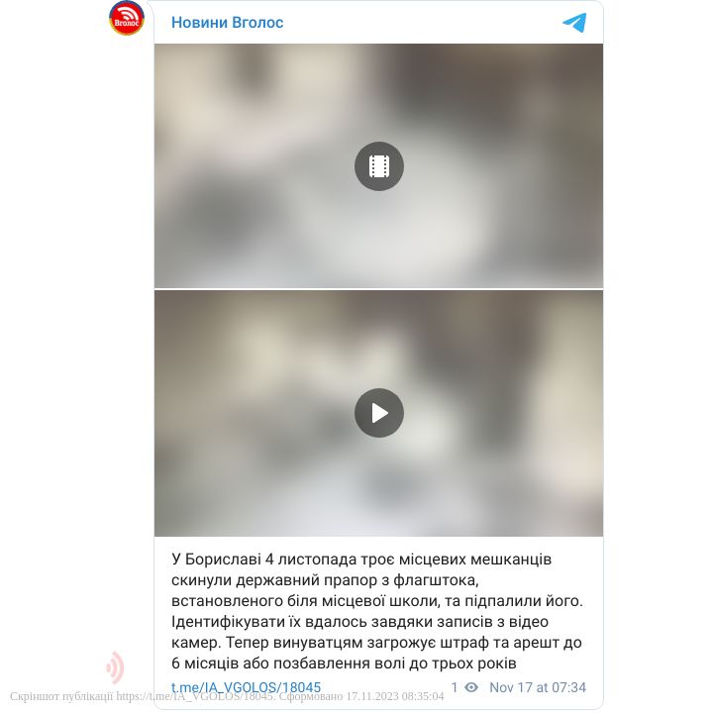Click the post line Ідентифікувати їх вдалось
Viewport: 713px width, 714px height.
[359, 622]
